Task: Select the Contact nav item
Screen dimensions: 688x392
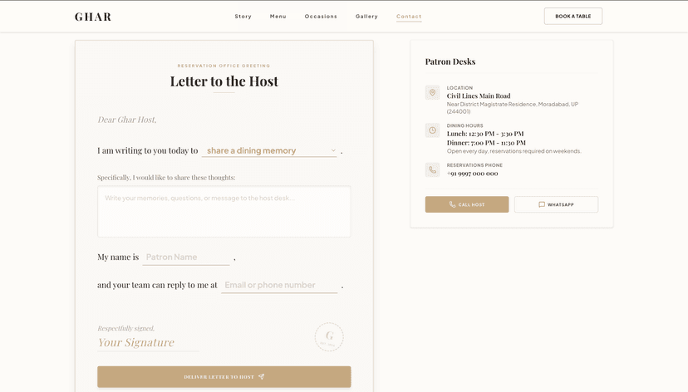Action: point(409,17)
